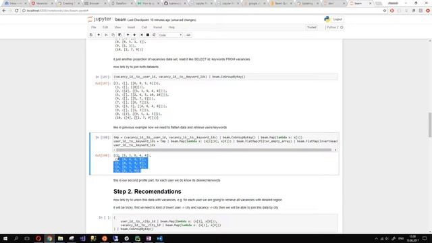Screen dimensions: 432x243
Task: Open the Edit menu
Action: [105, 27]
